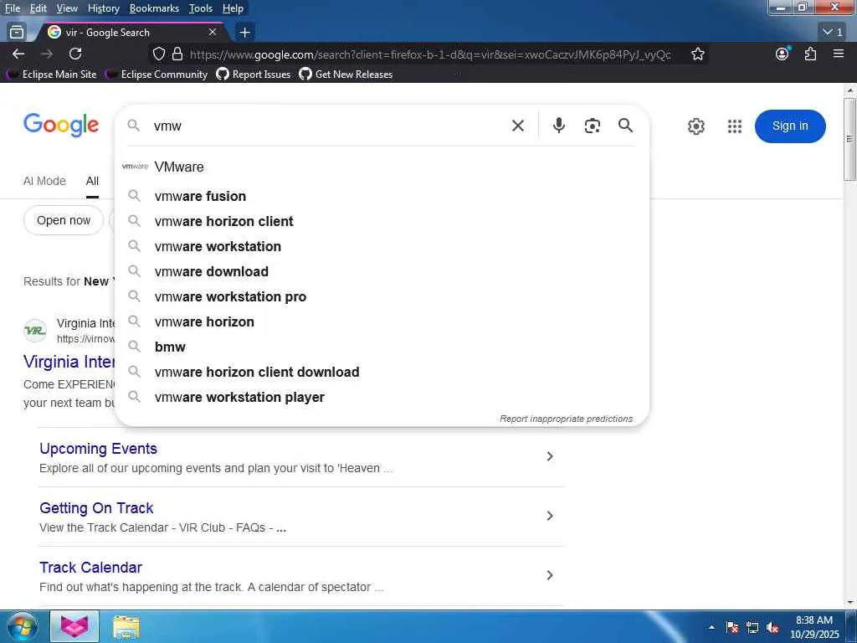Expand Getting On Track result arrow

point(550,516)
